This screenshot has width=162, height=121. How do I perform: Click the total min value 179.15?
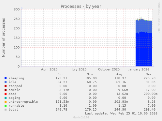(x=91, y=110)
